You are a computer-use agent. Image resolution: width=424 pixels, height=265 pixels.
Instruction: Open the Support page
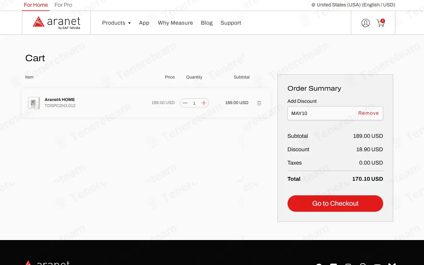click(231, 23)
